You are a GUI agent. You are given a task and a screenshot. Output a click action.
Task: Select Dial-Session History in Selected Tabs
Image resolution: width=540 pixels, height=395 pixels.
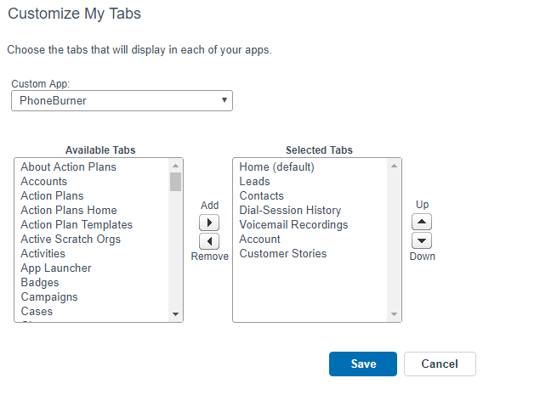pyautogui.click(x=290, y=210)
